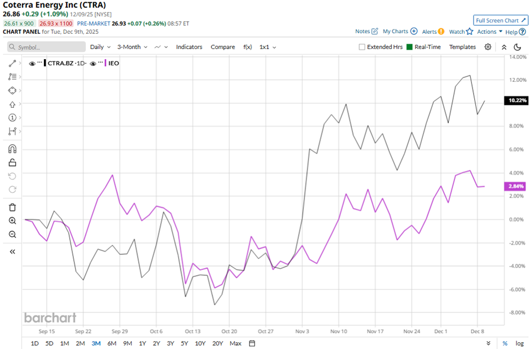Expand the shapes tool submenu arrow
Viewport: 530px width, 349px height.
coord(20,91)
